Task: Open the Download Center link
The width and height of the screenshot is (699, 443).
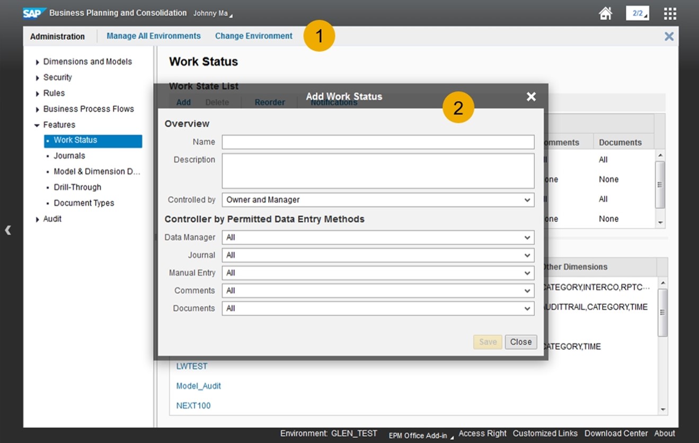Action: (616, 433)
